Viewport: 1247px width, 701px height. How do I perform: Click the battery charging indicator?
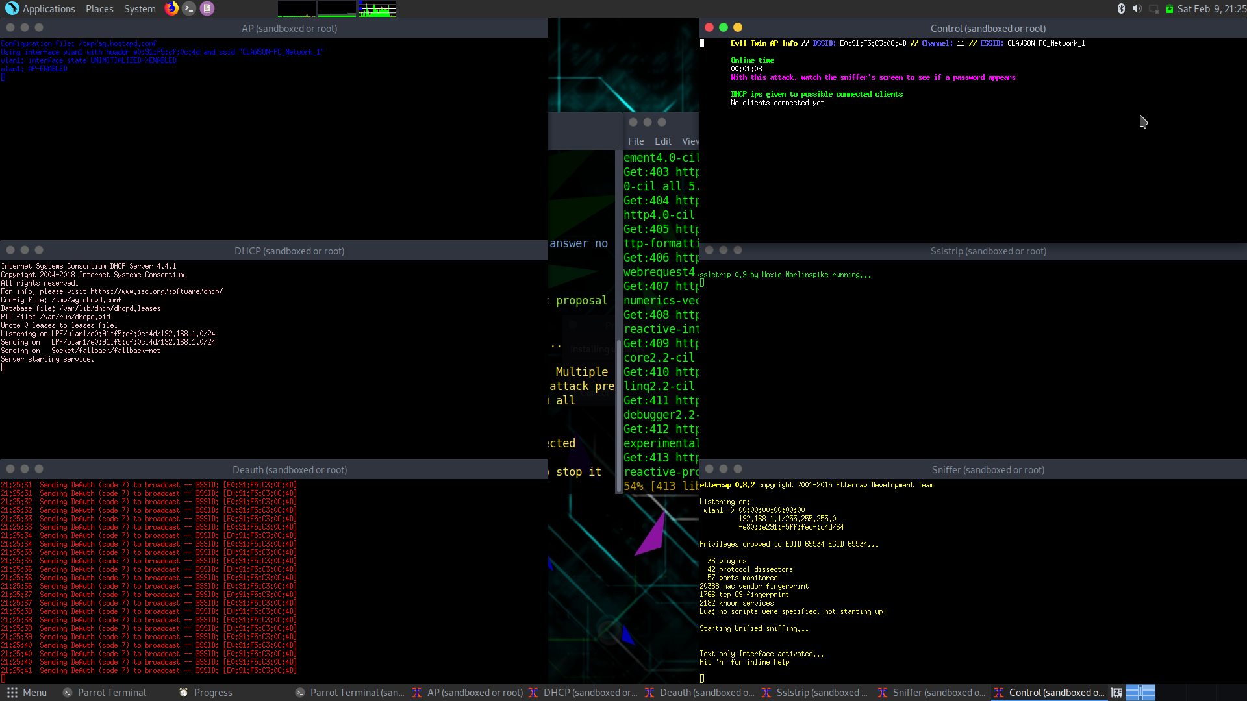[1169, 8]
